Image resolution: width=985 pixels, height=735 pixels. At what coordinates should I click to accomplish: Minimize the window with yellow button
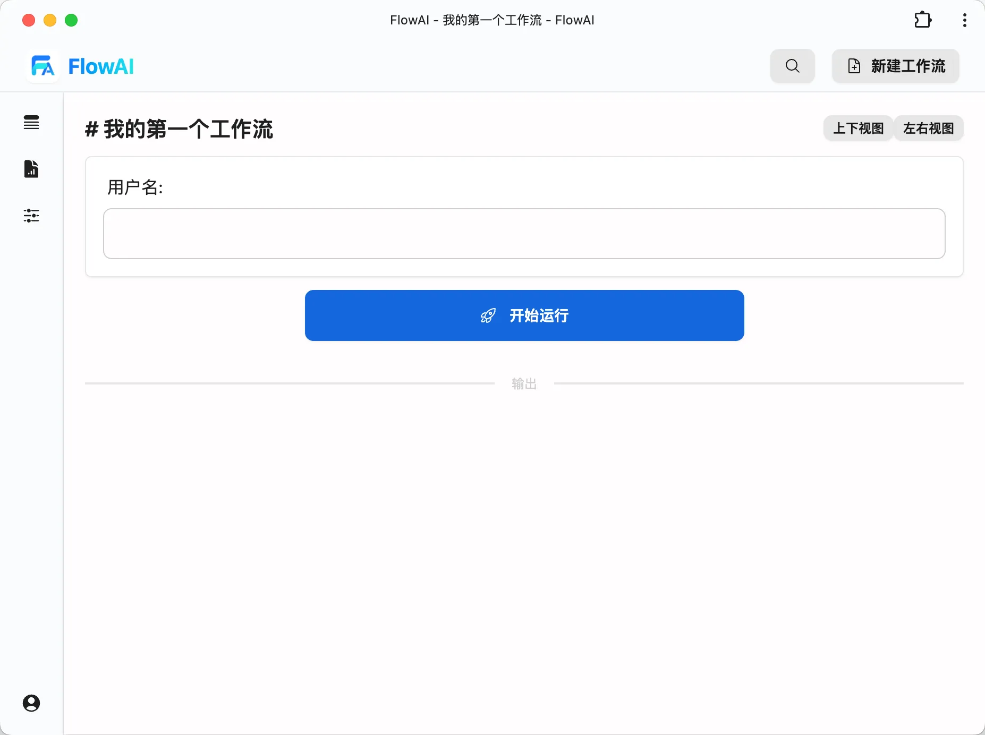click(50, 20)
